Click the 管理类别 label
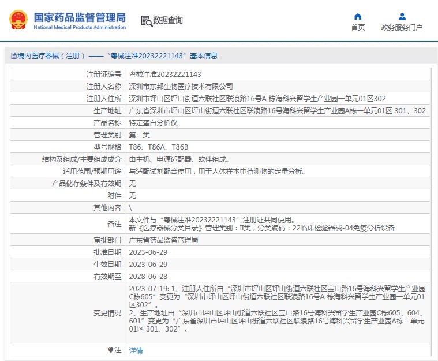The image size is (438, 361). [x=107, y=135]
